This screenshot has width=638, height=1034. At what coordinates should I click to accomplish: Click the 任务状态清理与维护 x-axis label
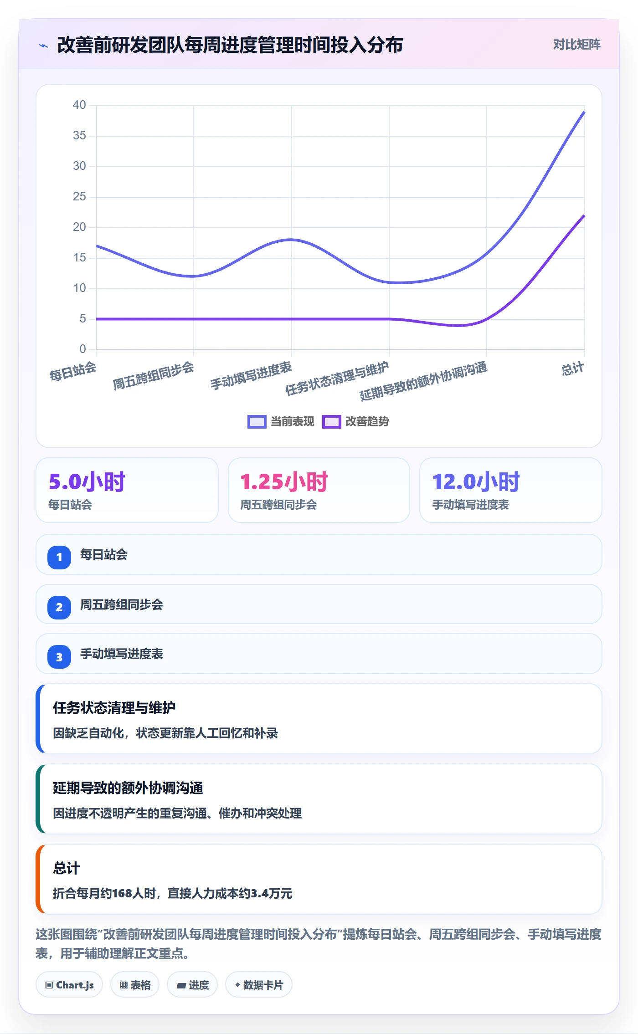tap(337, 379)
